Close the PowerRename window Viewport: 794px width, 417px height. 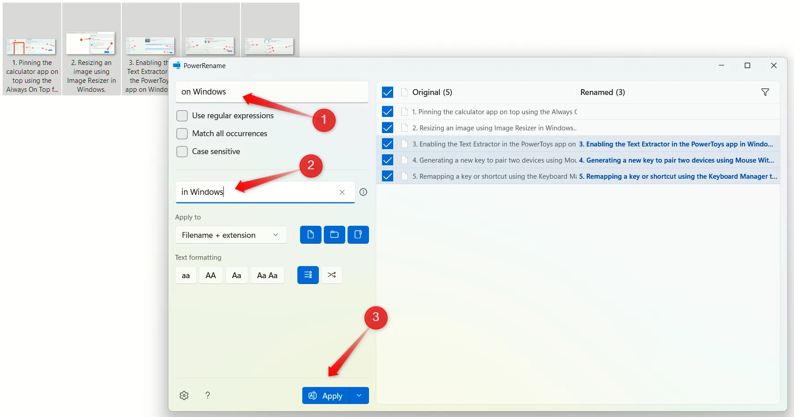(773, 65)
